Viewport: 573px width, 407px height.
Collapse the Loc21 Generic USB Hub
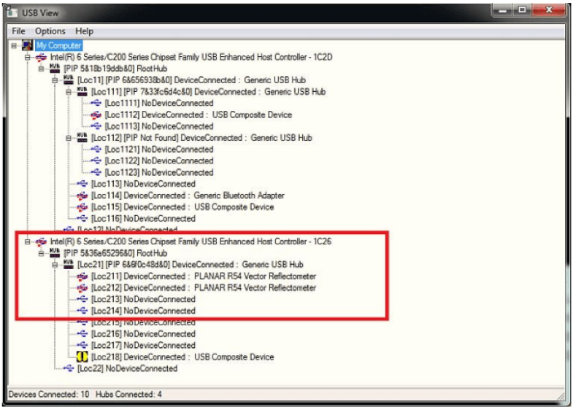click(x=55, y=265)
